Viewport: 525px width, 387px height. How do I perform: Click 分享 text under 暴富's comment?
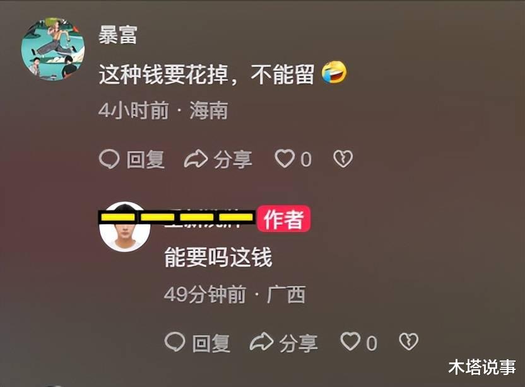(x=233, y=159)
